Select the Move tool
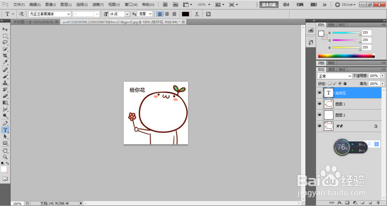387x206 pixels. pyautogui.click(x=5, y=29)
